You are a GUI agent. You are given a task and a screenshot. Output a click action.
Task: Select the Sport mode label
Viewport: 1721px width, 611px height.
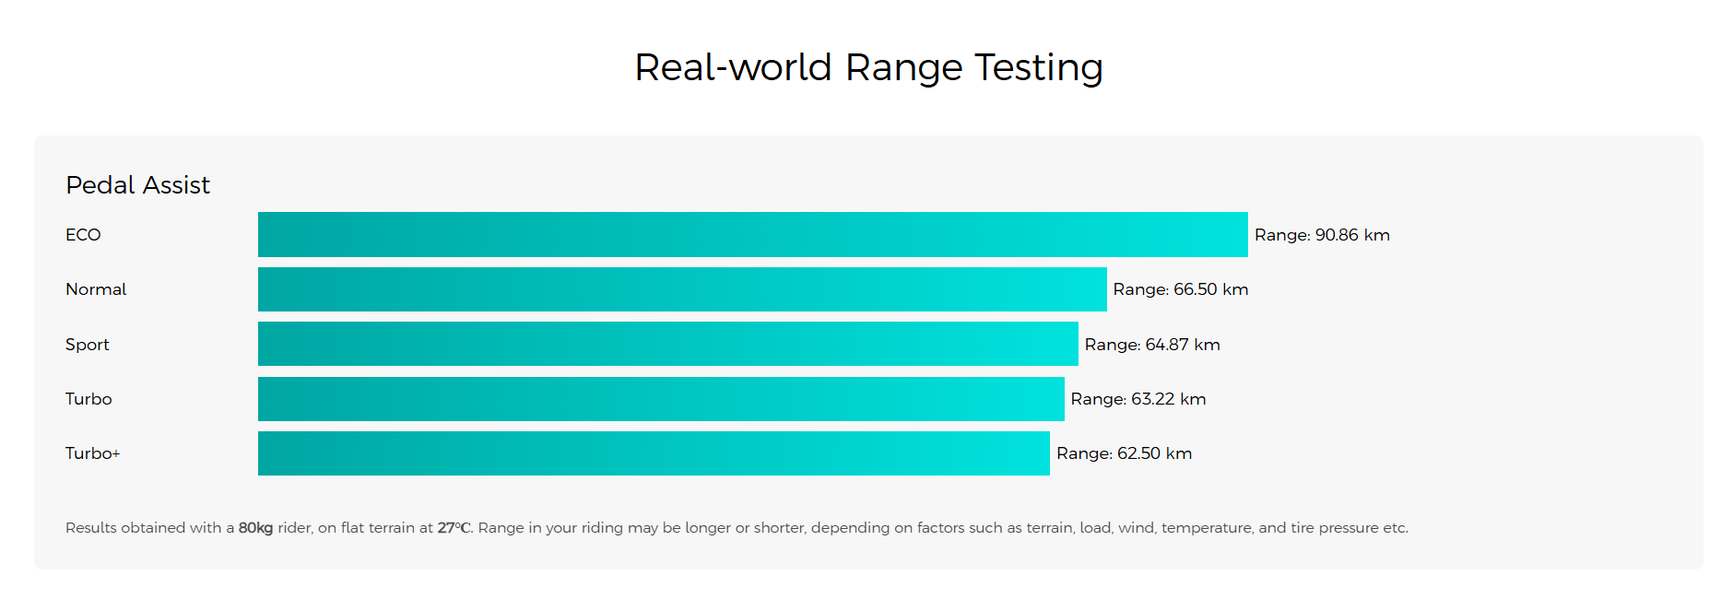87,345
